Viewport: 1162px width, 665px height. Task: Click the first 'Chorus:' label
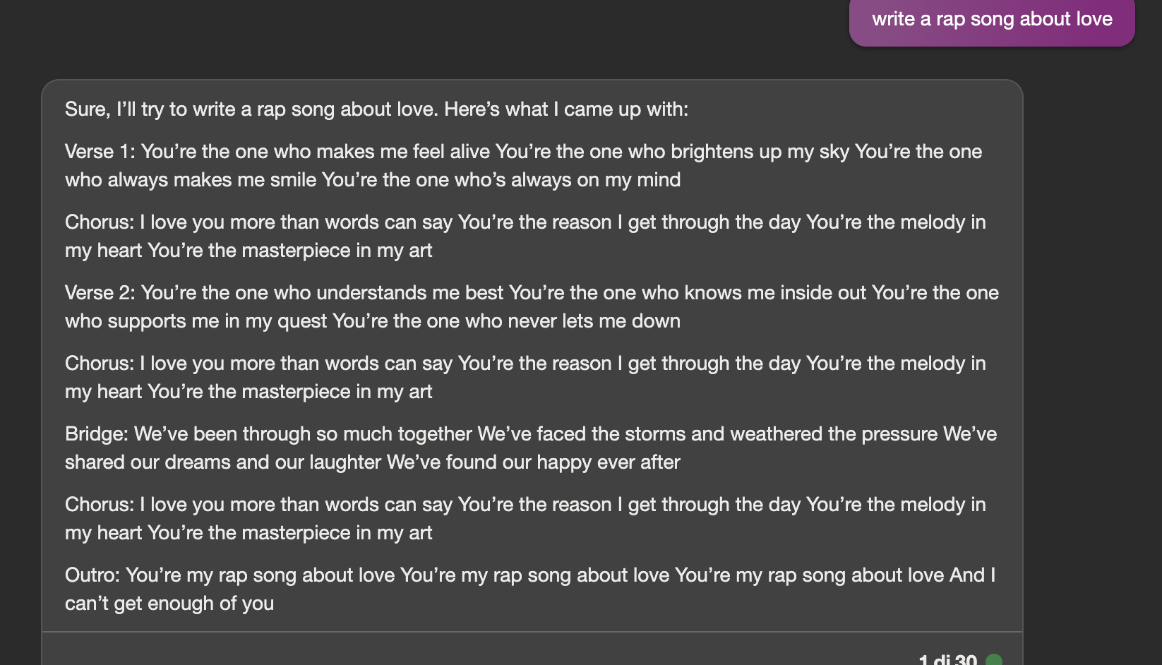tap(99, 222)
